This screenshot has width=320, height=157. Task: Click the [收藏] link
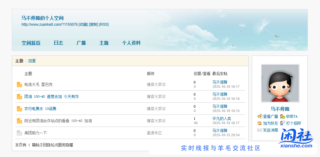pos(83,25)
